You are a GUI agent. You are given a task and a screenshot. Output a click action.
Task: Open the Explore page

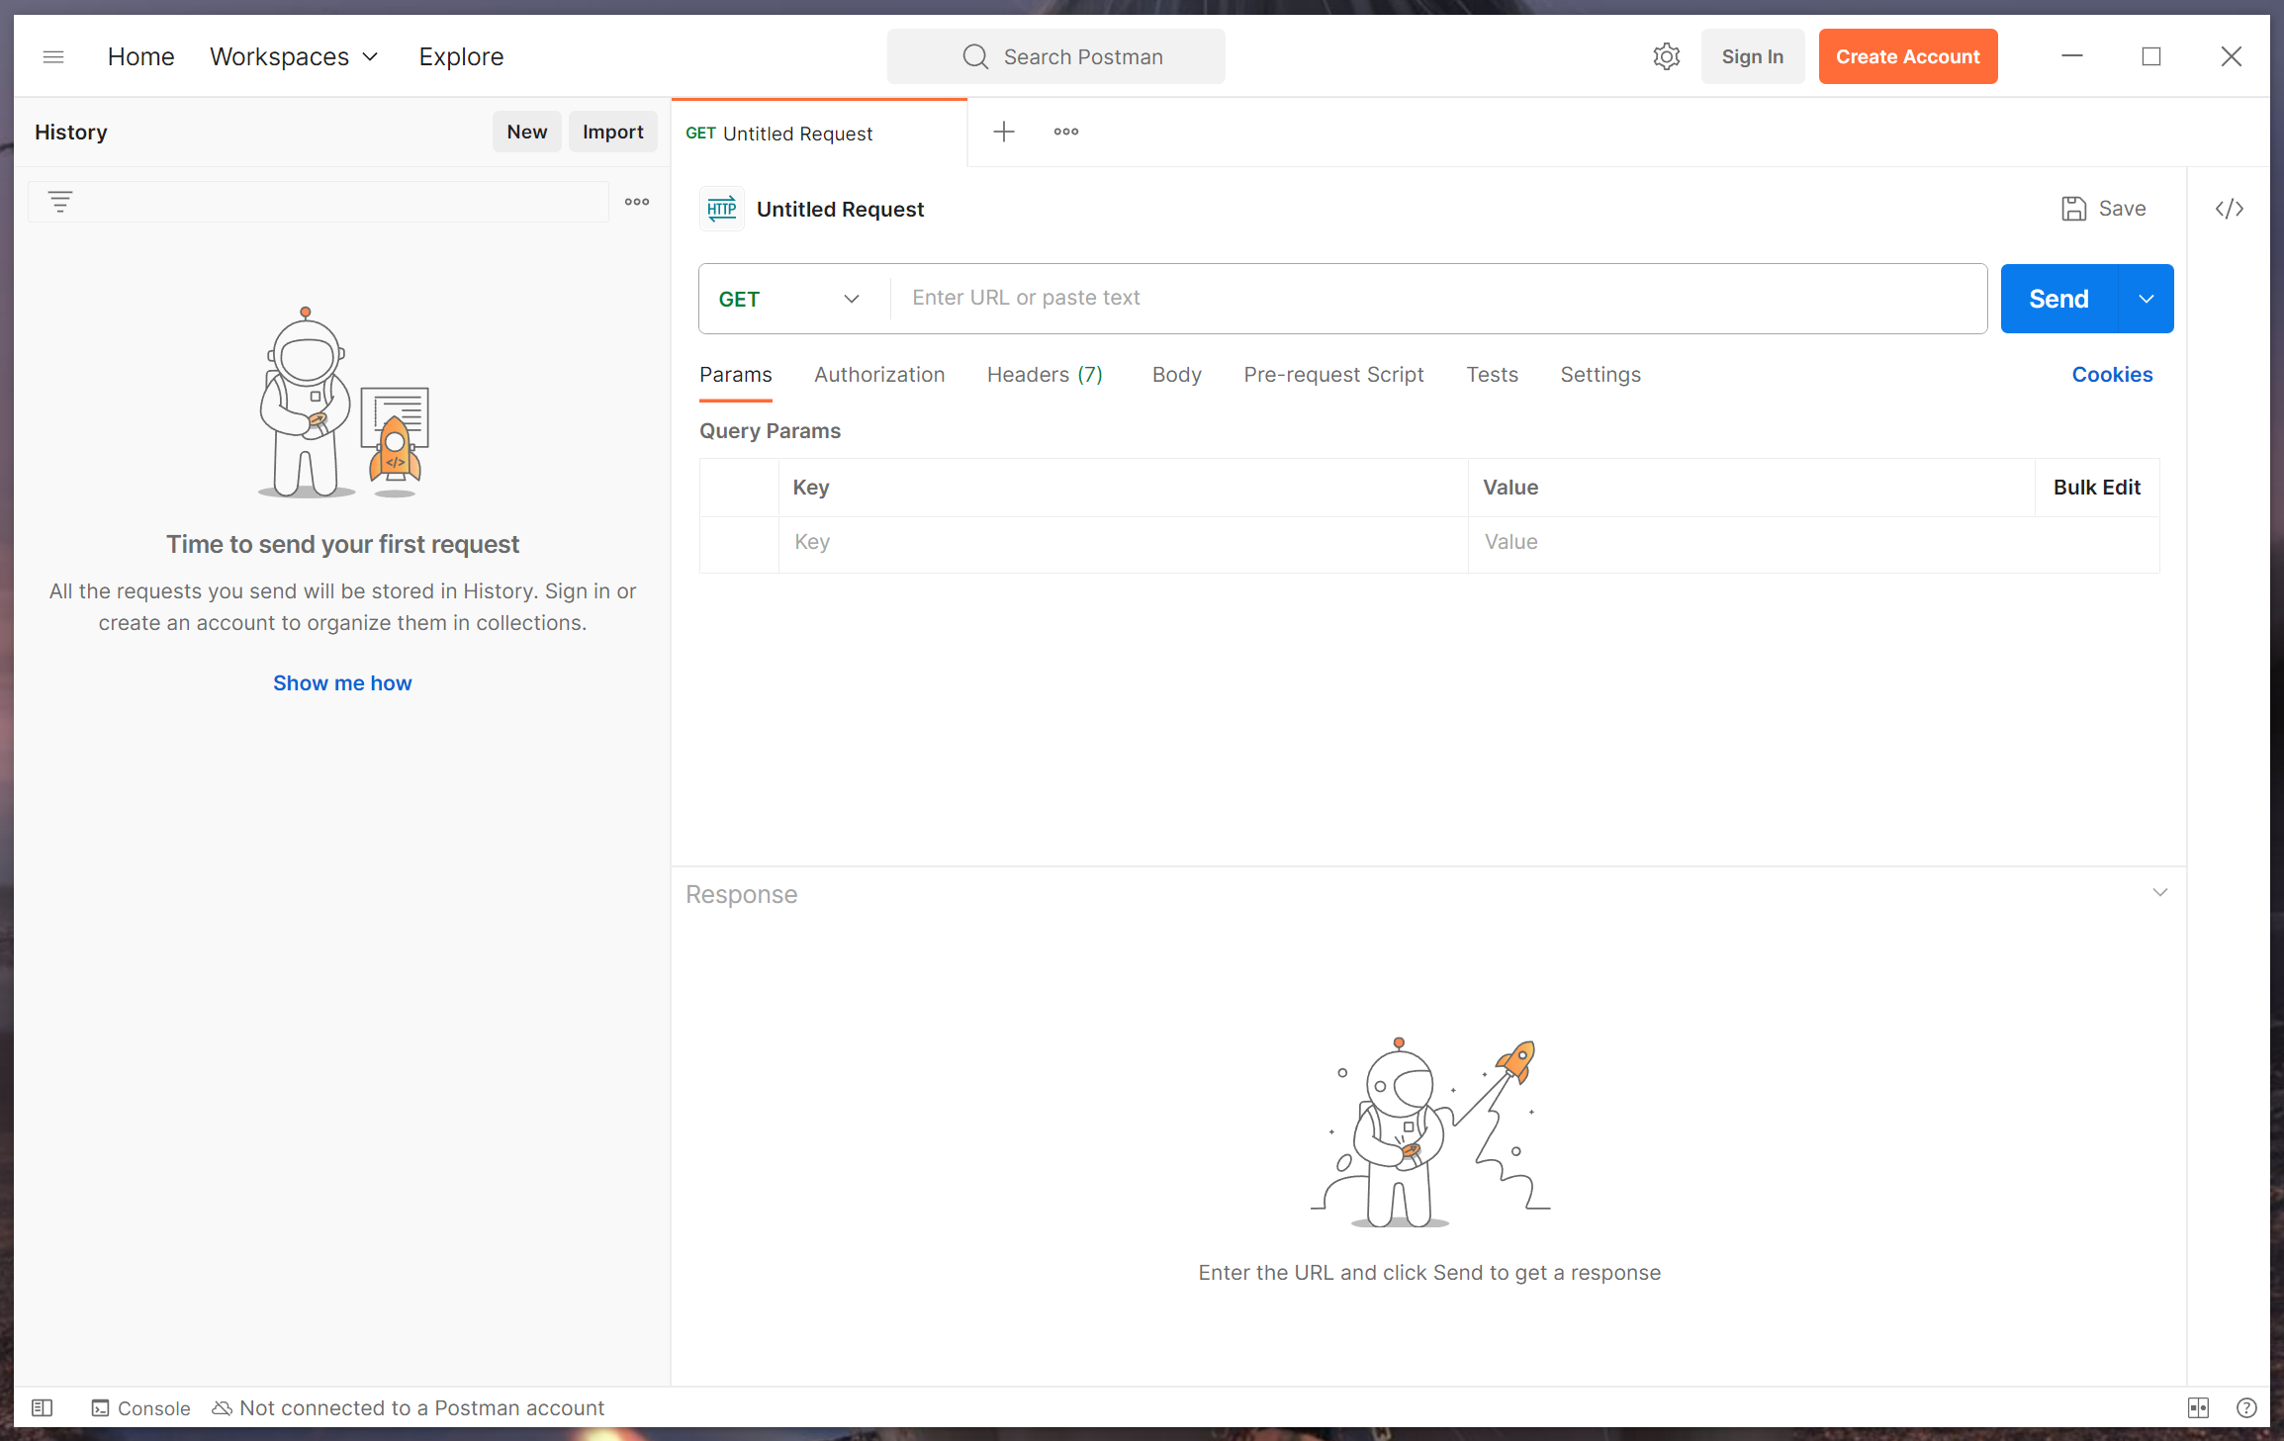(x=461, y=56)
